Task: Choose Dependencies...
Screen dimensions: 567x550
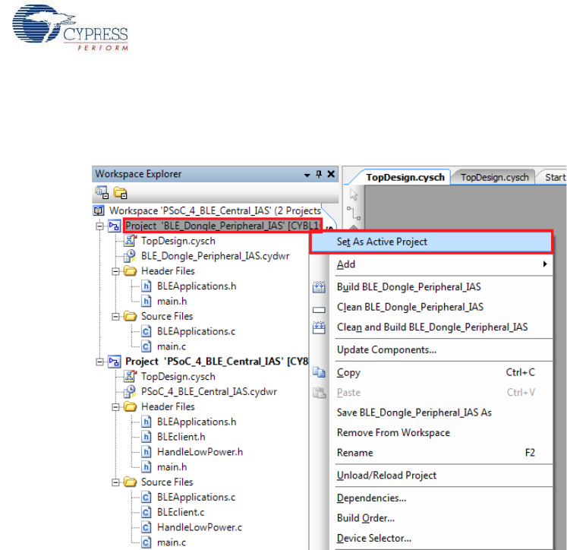Action: click(442, 498)
